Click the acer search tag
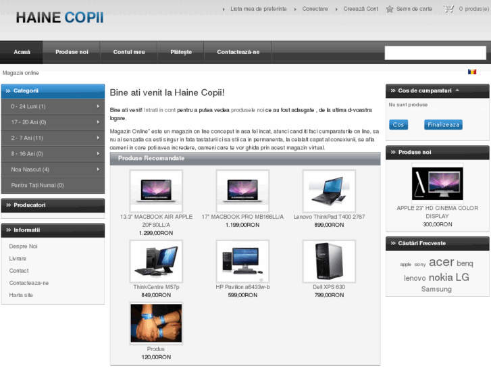The width and height of the screenshot is (491, 368). tap(441, 262)
